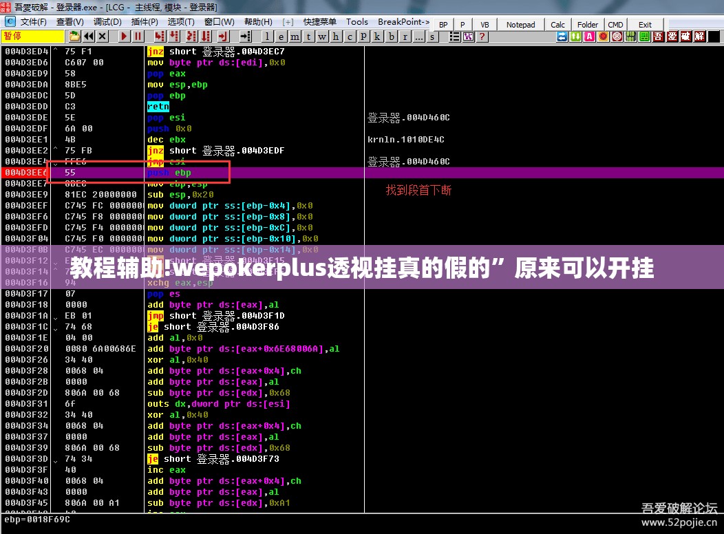Click the restart program rewind icon
This screenshot has height=534, width=724.
(x=89, y=36)
